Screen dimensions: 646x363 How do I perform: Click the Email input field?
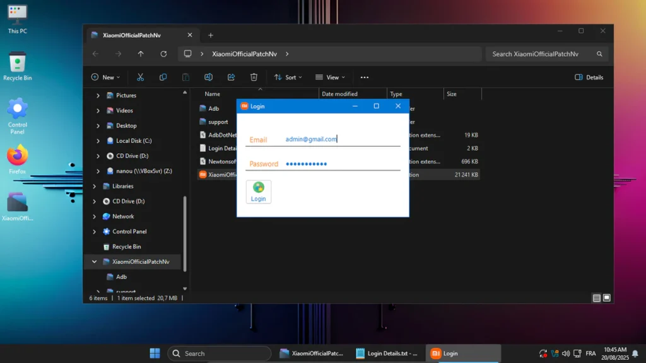pyautogui.click(x=341, y=139)
